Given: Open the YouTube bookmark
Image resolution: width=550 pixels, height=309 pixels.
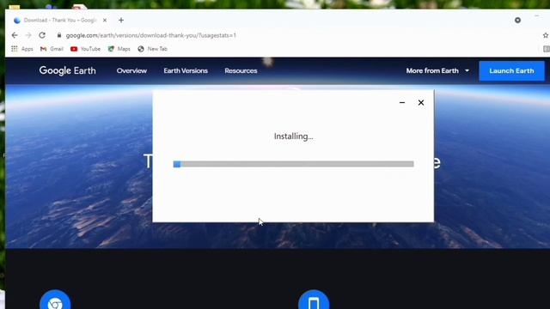Looking at the screenshot, I should point(86,49).
